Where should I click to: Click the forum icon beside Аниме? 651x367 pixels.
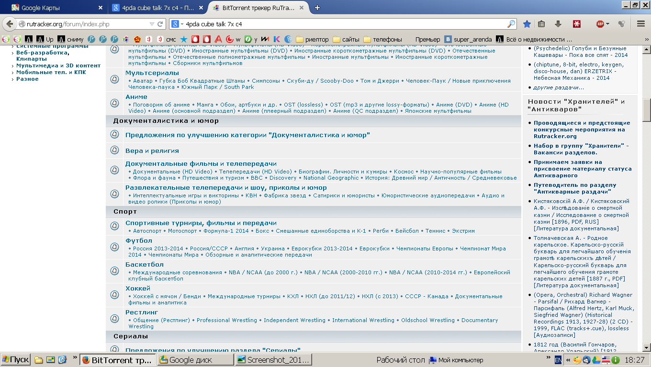[x=114, y=103]
